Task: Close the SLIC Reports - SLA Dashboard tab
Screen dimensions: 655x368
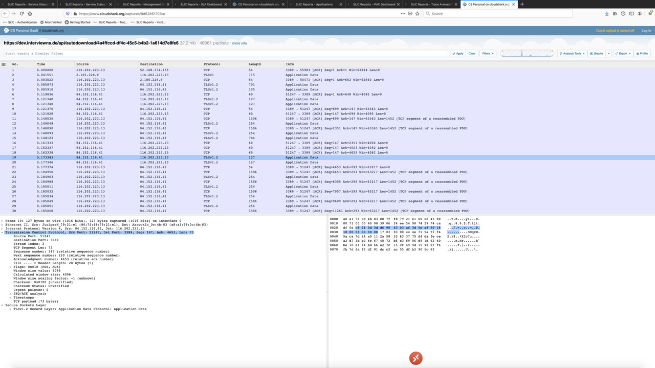Action: pos(227,4)
